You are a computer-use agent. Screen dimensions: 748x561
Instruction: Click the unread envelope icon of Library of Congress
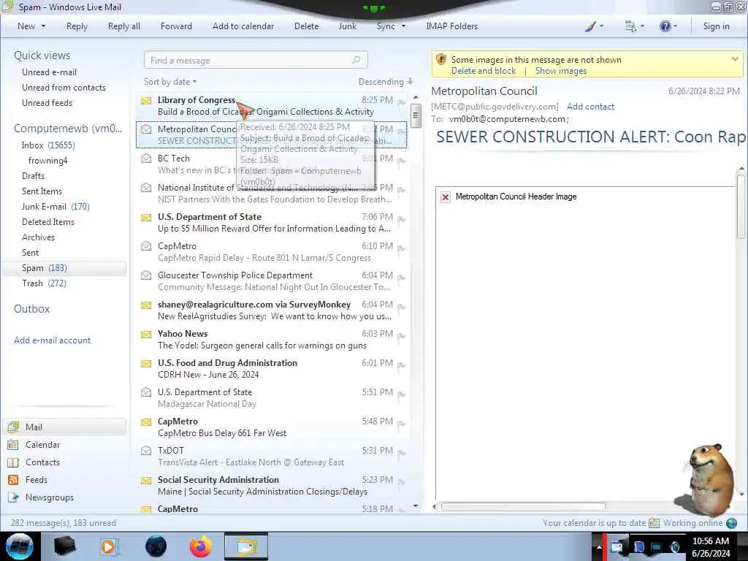click(146, 100)
